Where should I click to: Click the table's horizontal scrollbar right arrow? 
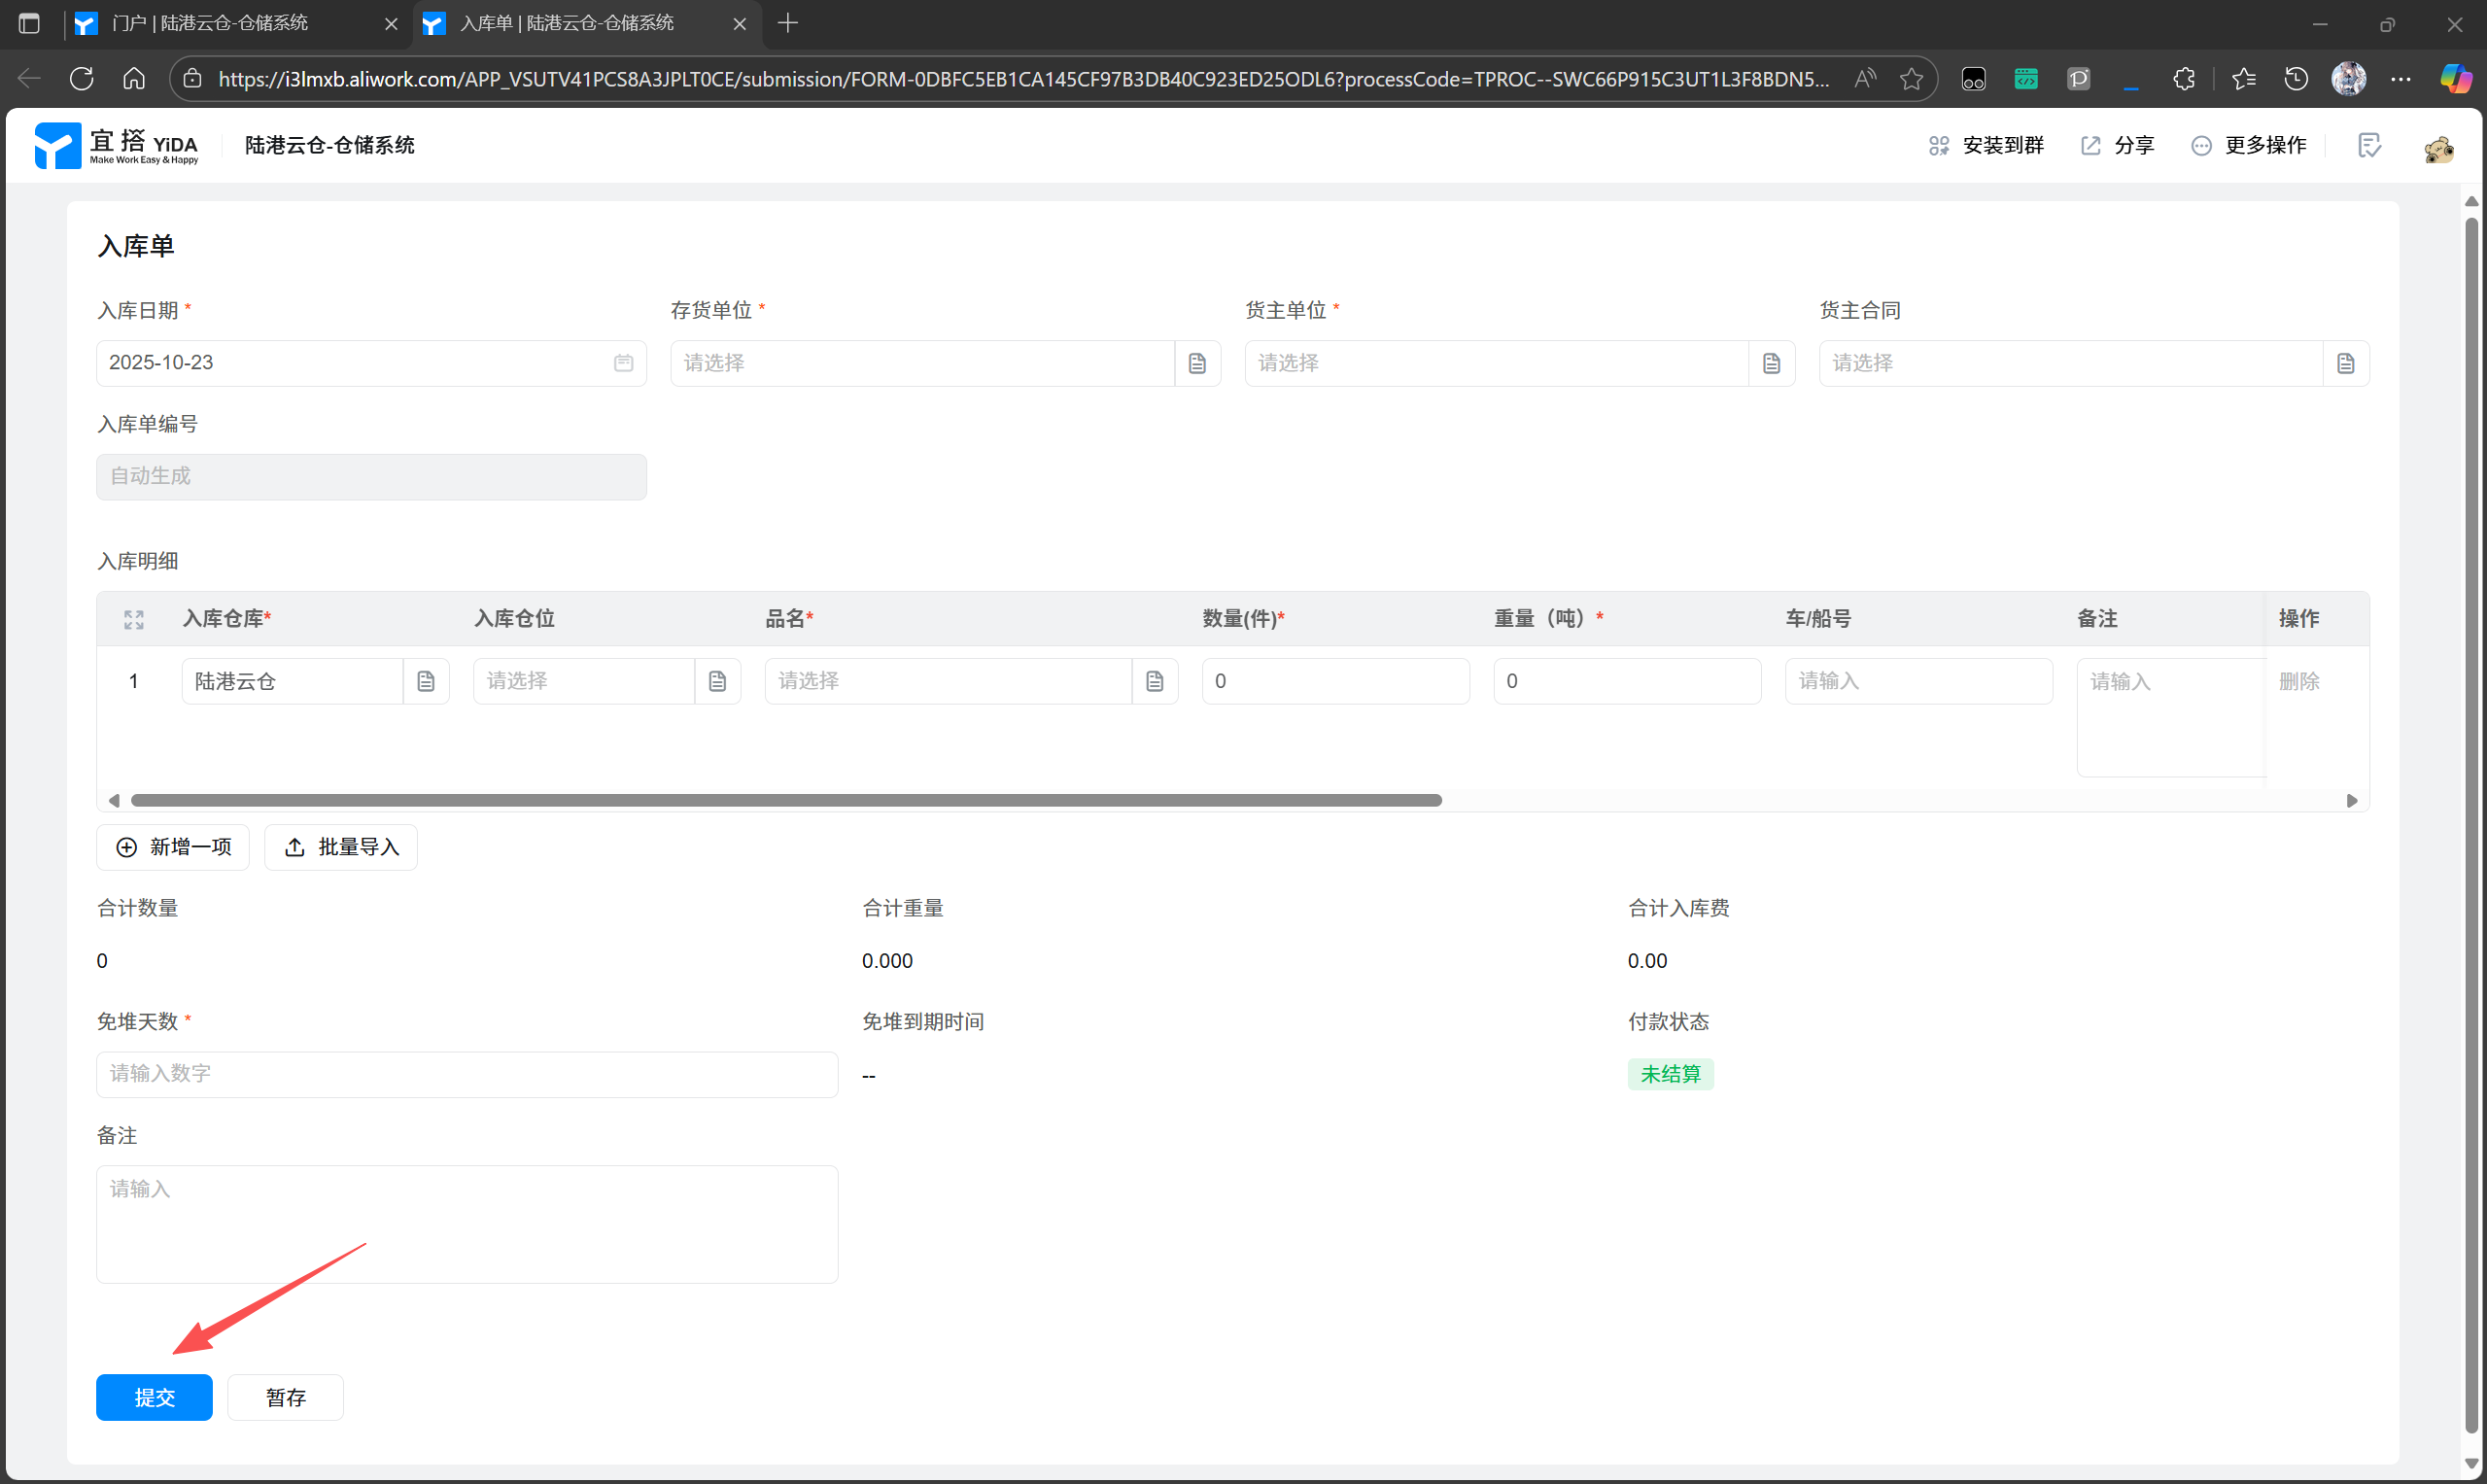[x=2352, y=801]
